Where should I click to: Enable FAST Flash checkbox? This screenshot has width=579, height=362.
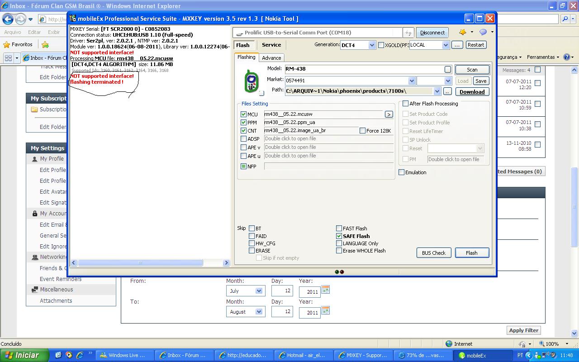tap(339, 229)
